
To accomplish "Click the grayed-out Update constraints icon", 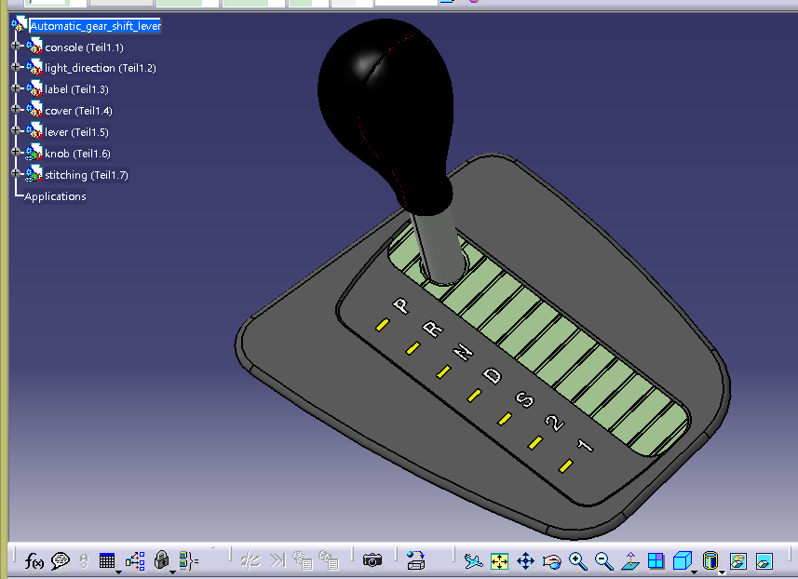I will (x=250, y=560).
